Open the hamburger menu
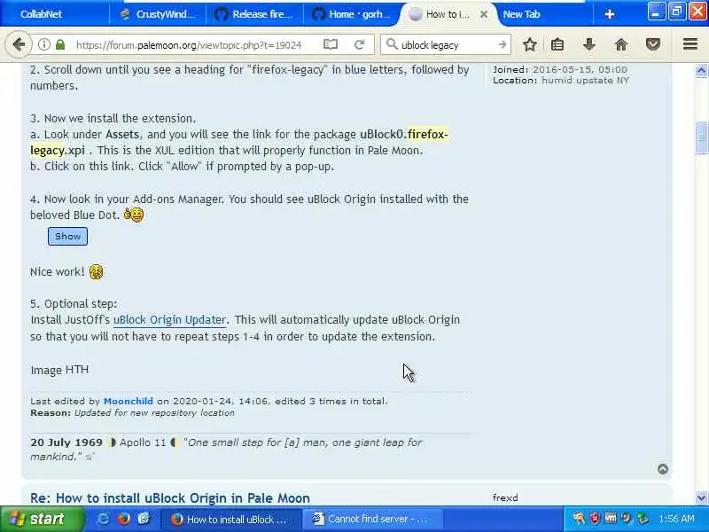Screen dimensions: 709x532 tap(690, 44)
